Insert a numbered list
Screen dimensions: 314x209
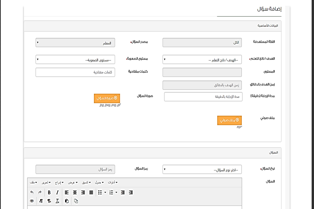click(x=111, y=192)
